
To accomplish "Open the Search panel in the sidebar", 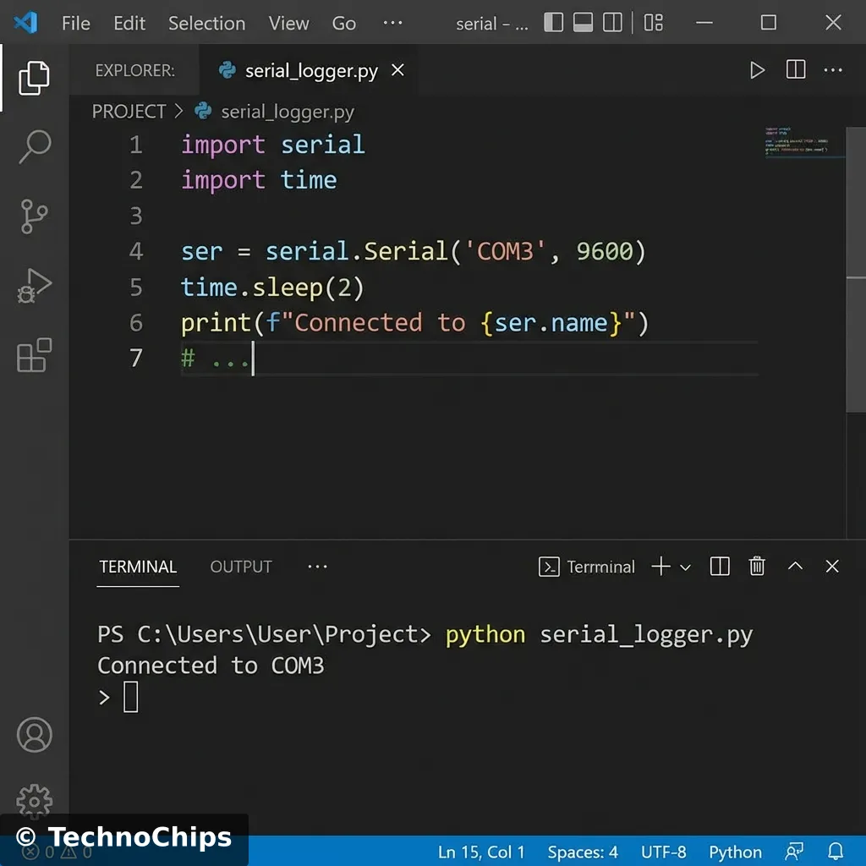I will [x=34, y=146].
